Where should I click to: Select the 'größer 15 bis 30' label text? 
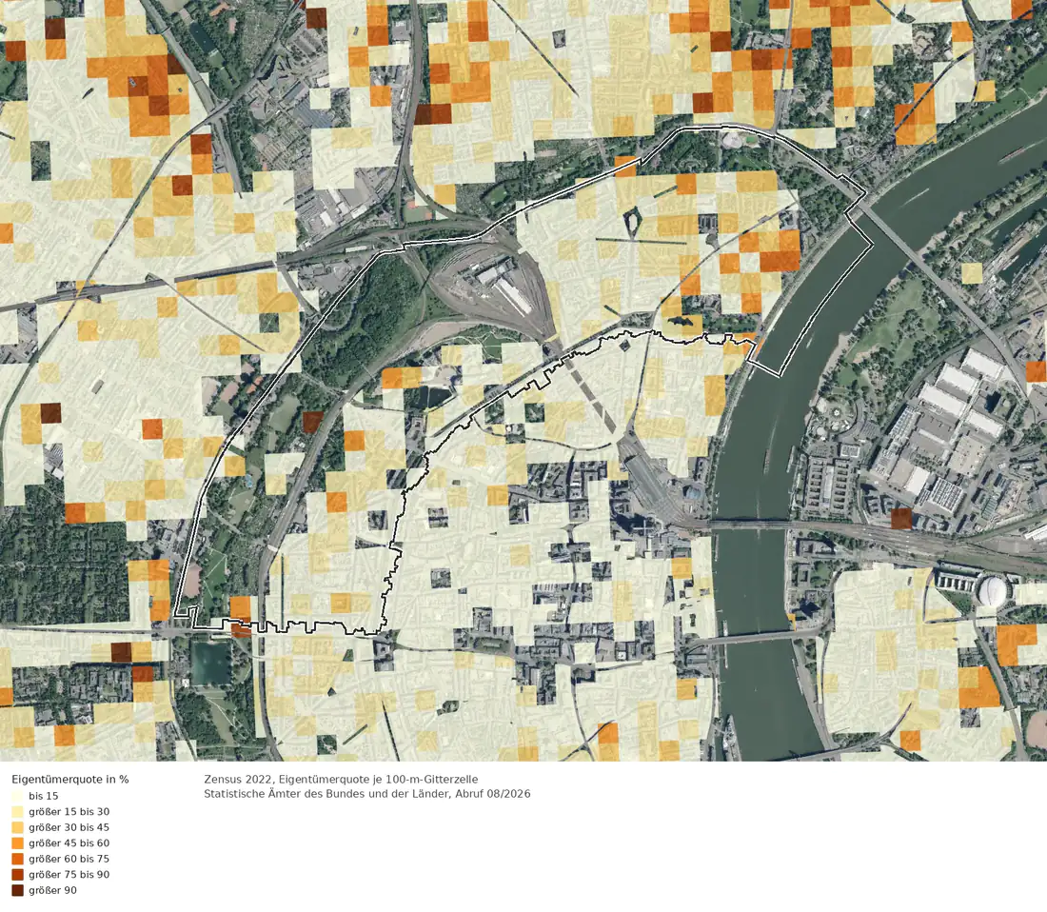pos(69,812)
